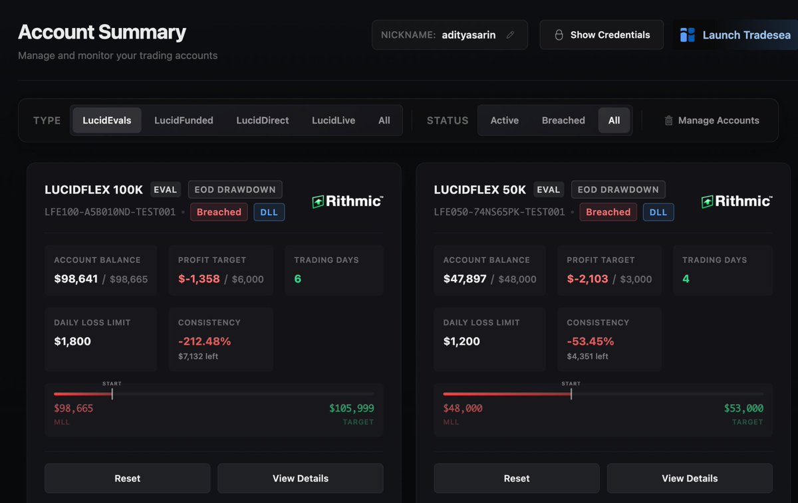Select the LucidEvals type filter
798x503 pixels.
(107, 120)
